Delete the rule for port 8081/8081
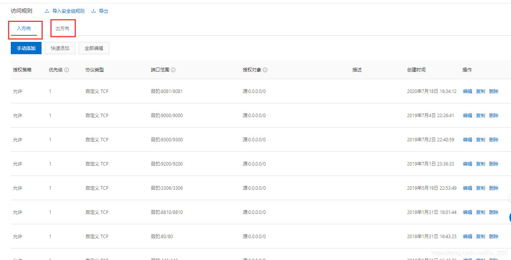 pos(494,91)
